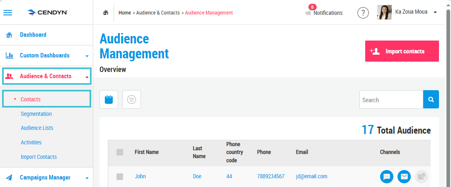
Task: Toggle the select-all checkbox in table header
Action: (120, 152)
